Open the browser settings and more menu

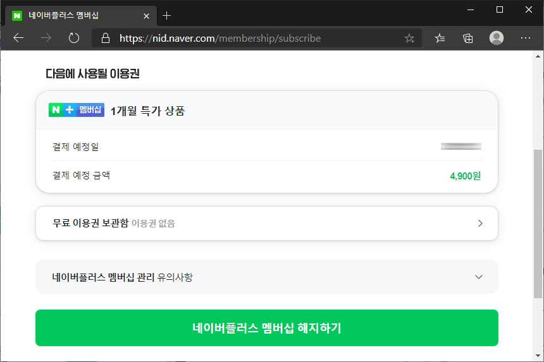526,38
